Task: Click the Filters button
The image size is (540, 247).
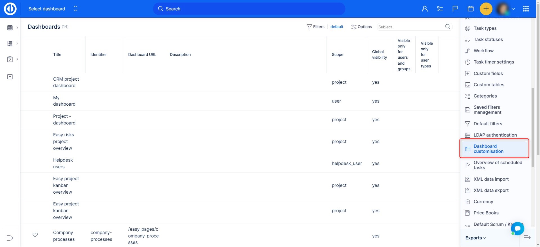Action: click(315, 27)
